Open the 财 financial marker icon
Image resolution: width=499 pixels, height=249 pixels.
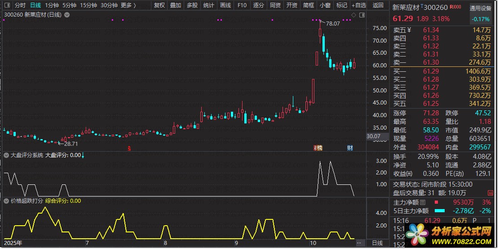tap(350, 148)
